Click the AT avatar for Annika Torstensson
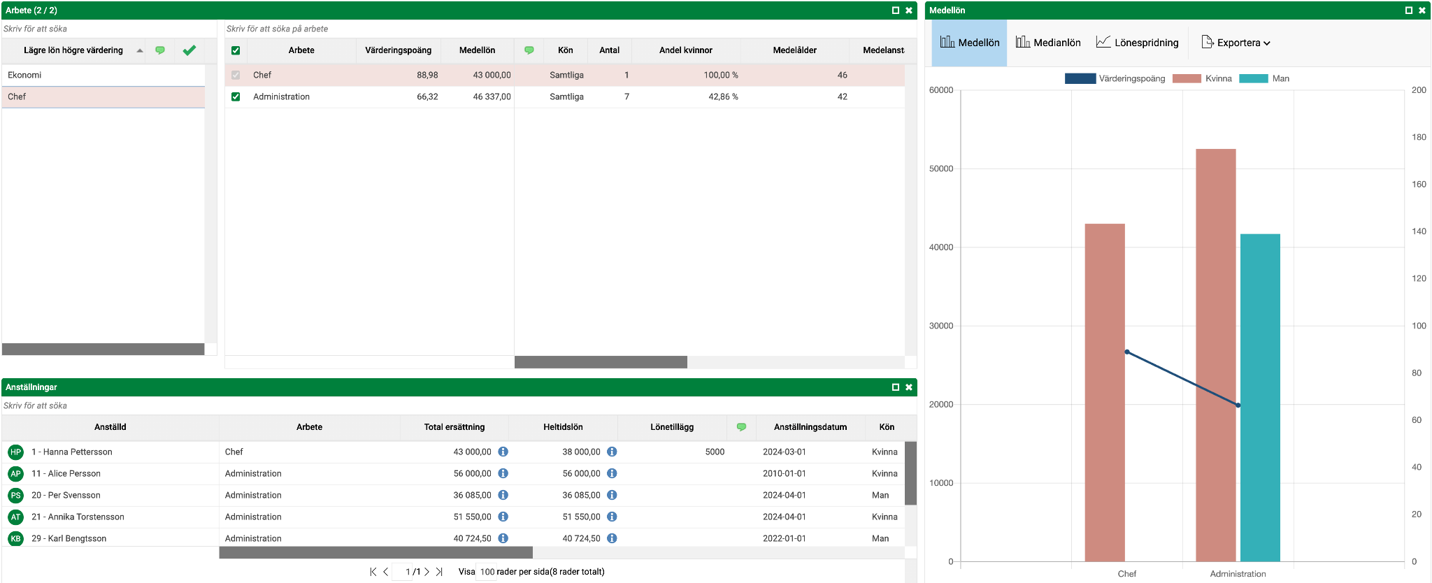 pos(15,517)
